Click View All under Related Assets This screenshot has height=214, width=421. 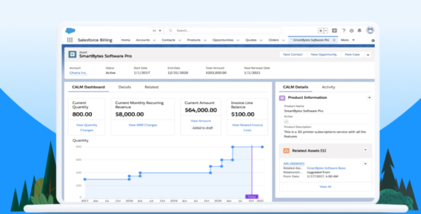pos(325,187)
